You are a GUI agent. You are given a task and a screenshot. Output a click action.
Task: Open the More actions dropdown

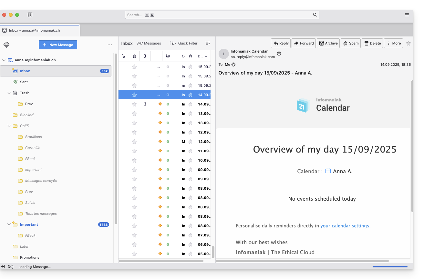coord(393,43)
